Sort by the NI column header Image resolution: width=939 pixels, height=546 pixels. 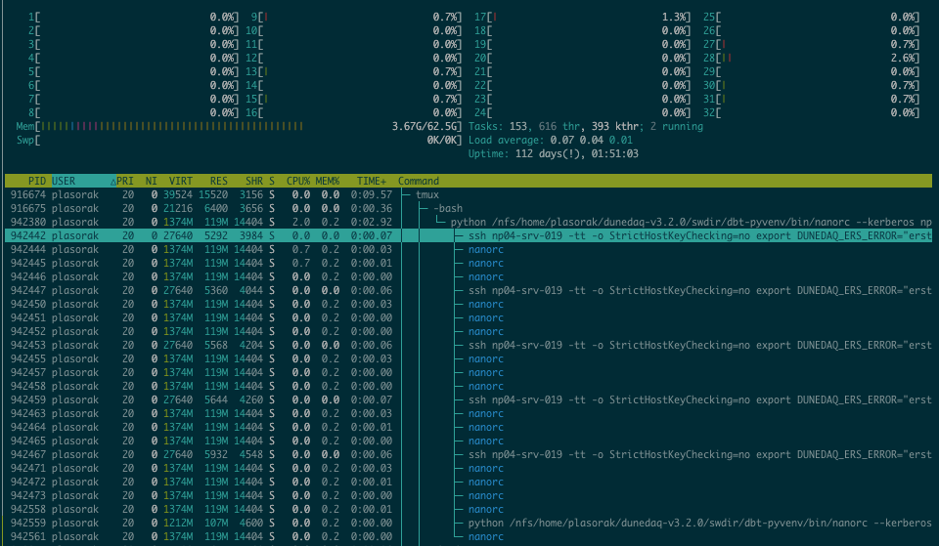(151, 181)
